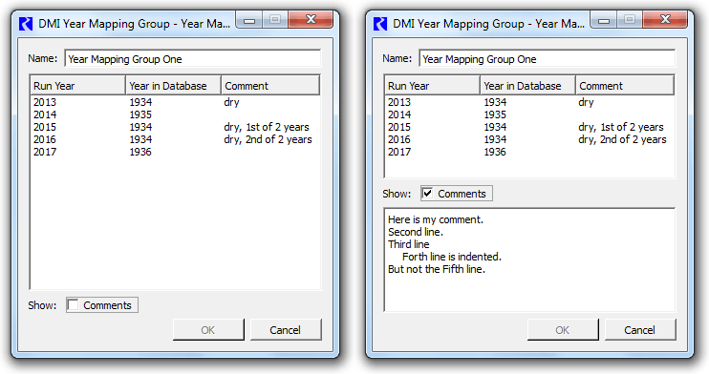
Task: Click Year in Database header in right window
Action: tap(527, 86)
